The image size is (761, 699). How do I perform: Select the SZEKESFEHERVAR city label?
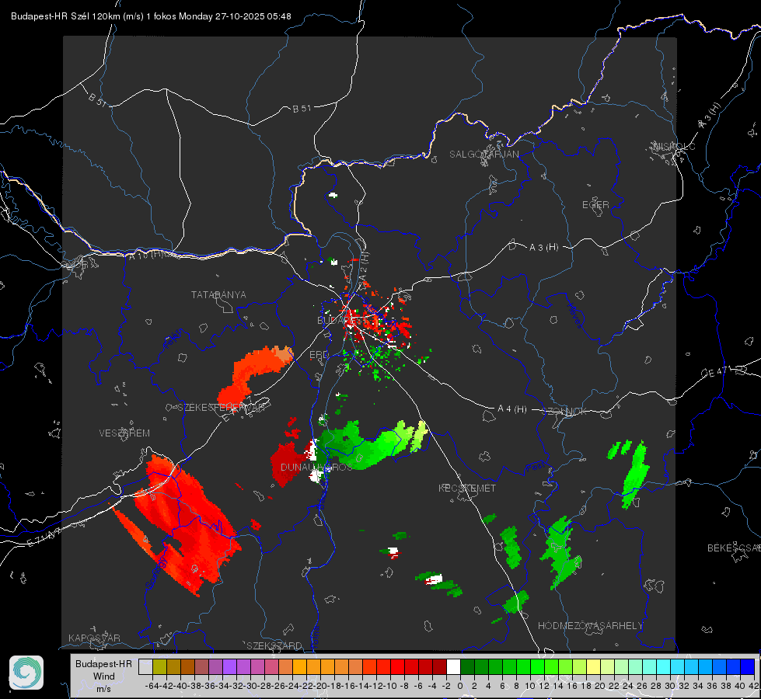[222, 408]
